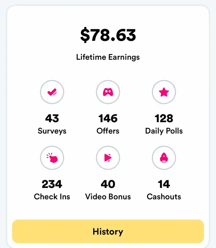Select the $78.63 earnings amount
This screenshot has height=248, width=216.
(x=108, y=35)
